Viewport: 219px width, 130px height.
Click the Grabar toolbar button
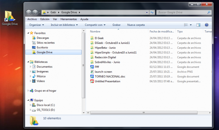click(116, 25)
